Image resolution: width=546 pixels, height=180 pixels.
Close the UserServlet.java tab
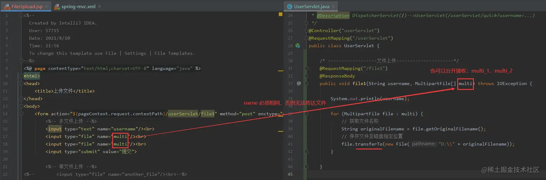(x=333, y=6)
